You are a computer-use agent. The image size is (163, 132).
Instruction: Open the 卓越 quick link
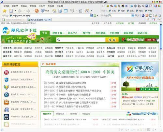tap(149, 11)
